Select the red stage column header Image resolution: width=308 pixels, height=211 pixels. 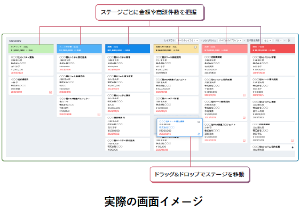(273, 48)
